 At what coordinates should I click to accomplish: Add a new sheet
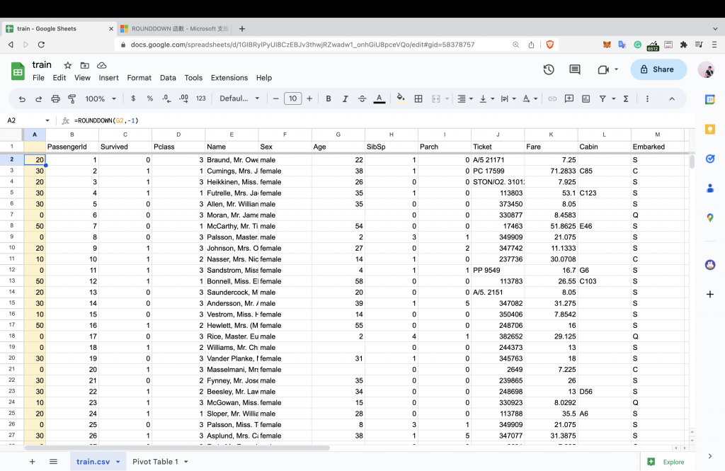click(33, 461)
